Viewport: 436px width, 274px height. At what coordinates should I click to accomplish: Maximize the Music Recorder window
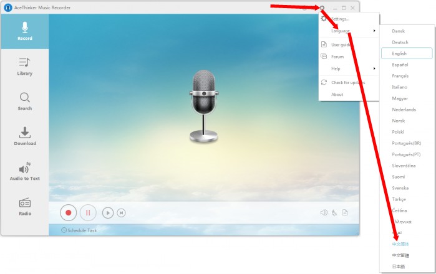pos(344,7)
